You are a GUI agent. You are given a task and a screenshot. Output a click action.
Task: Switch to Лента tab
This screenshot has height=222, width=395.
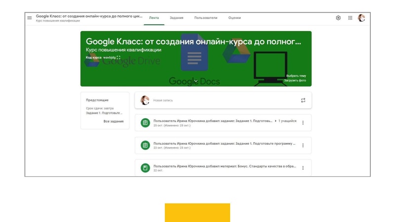pyautogui.click(x=154, y=18)
